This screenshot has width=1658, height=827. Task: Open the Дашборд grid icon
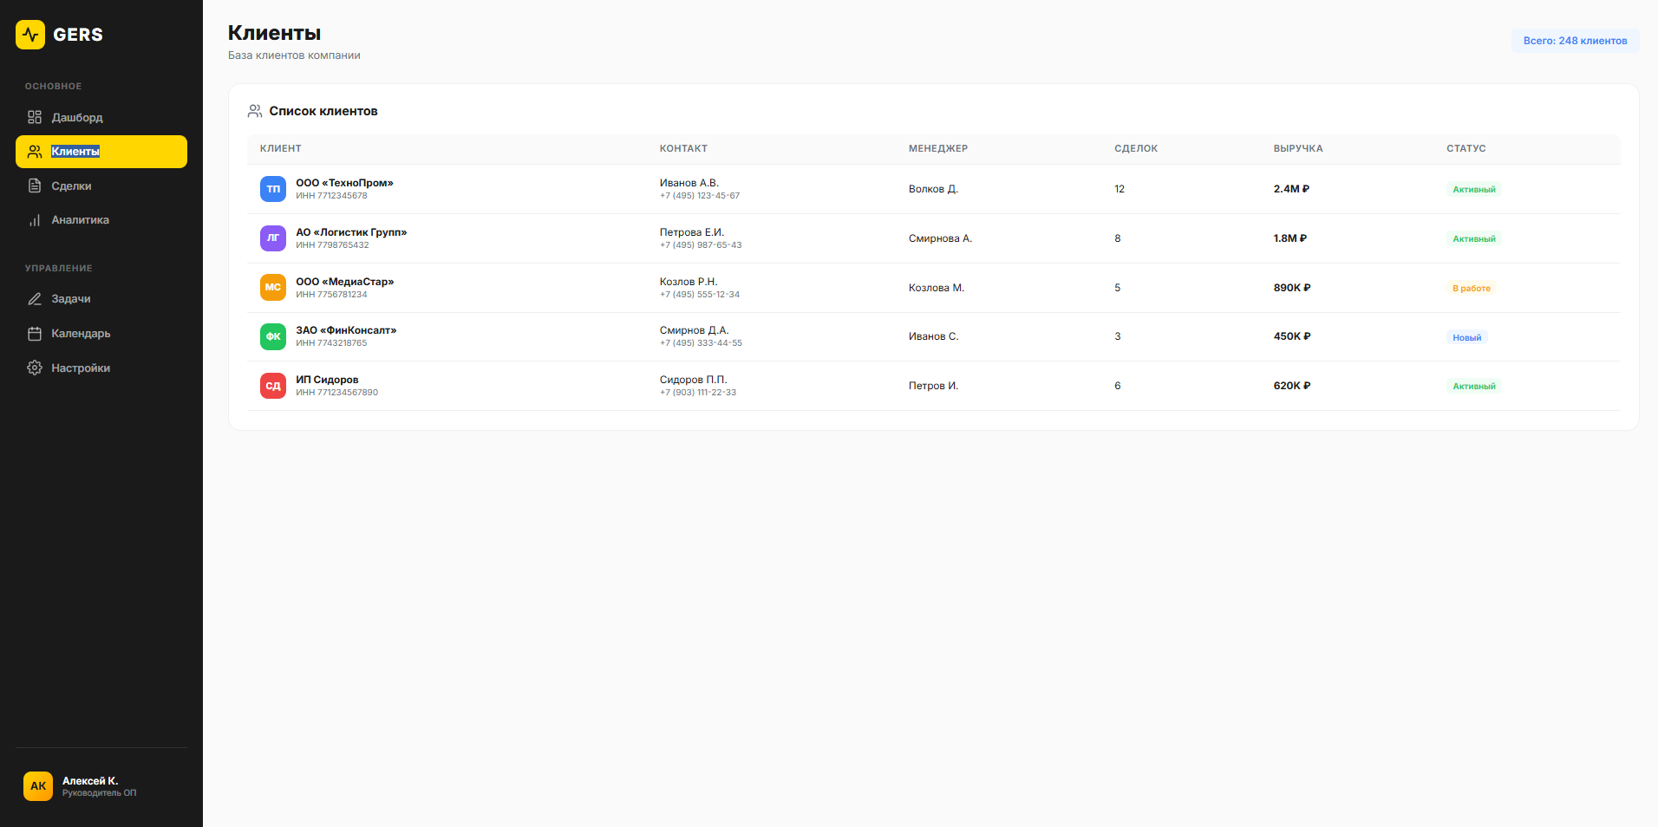35,117
